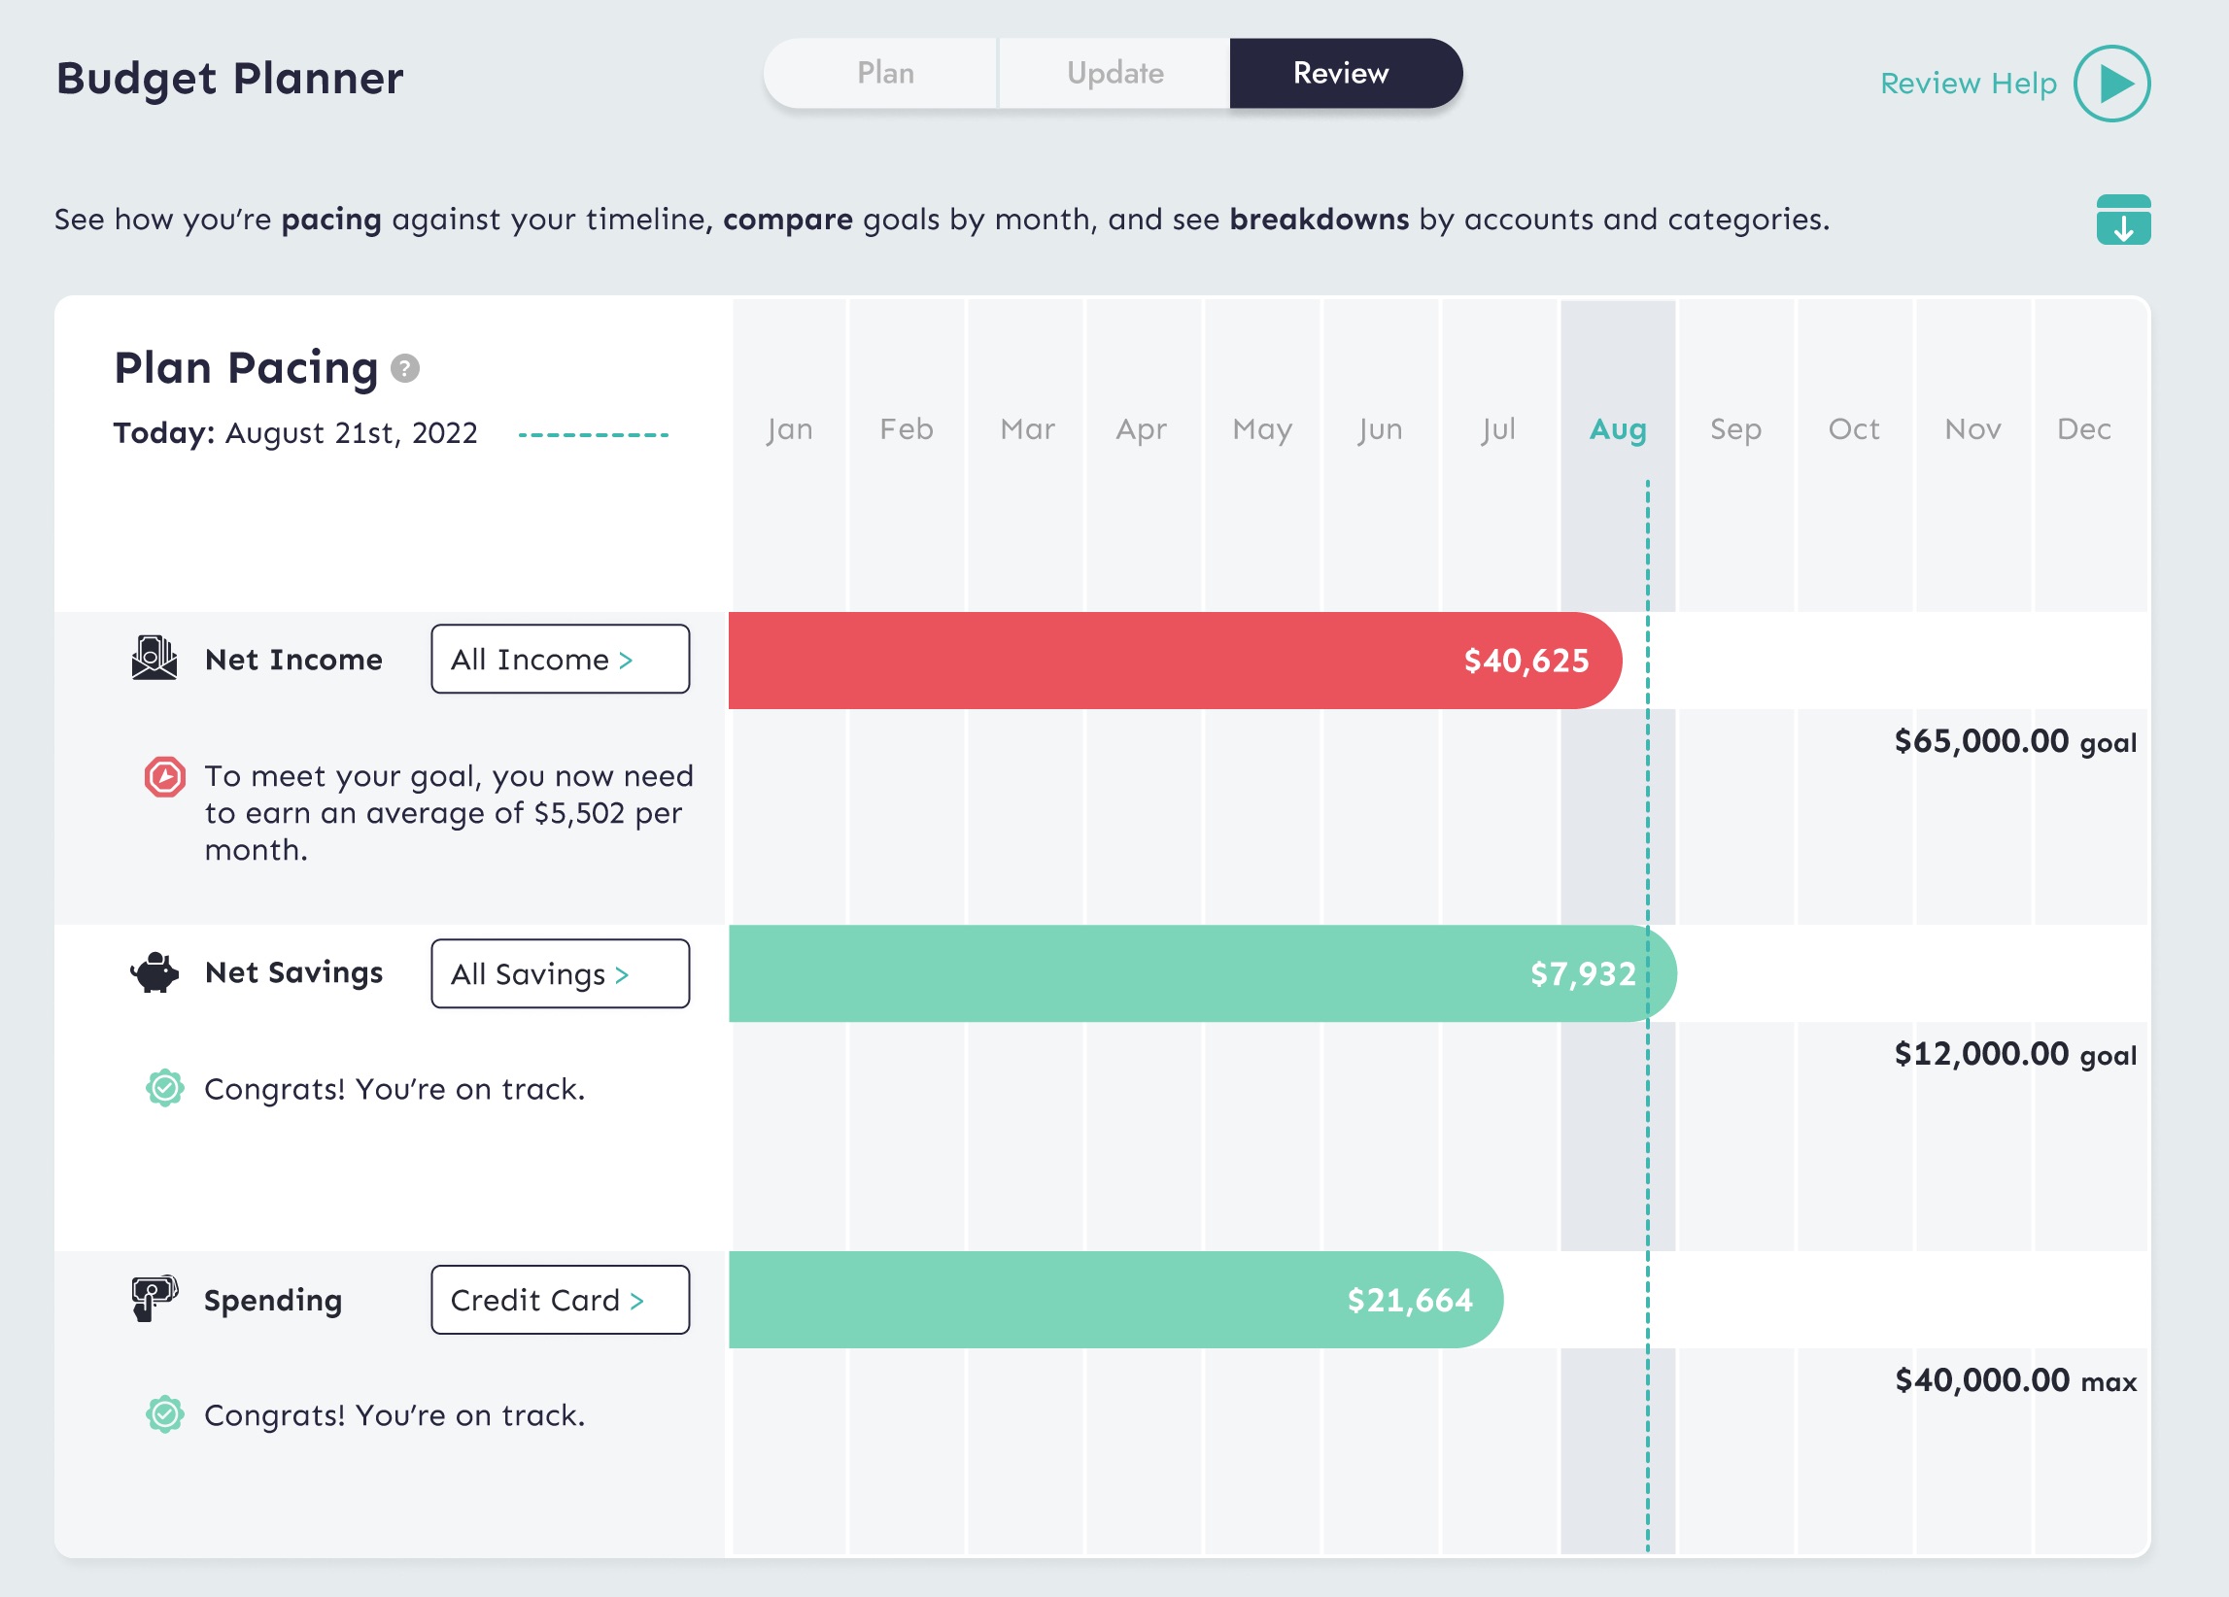Click the red income warning clock icon

[x=164, y=777]
